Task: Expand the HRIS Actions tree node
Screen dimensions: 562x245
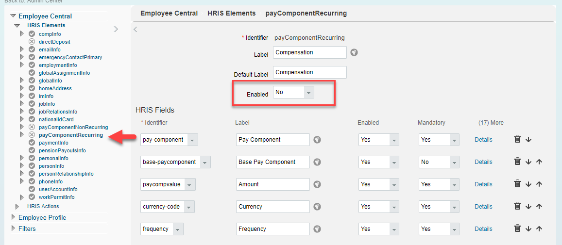Action: [17, 207]
